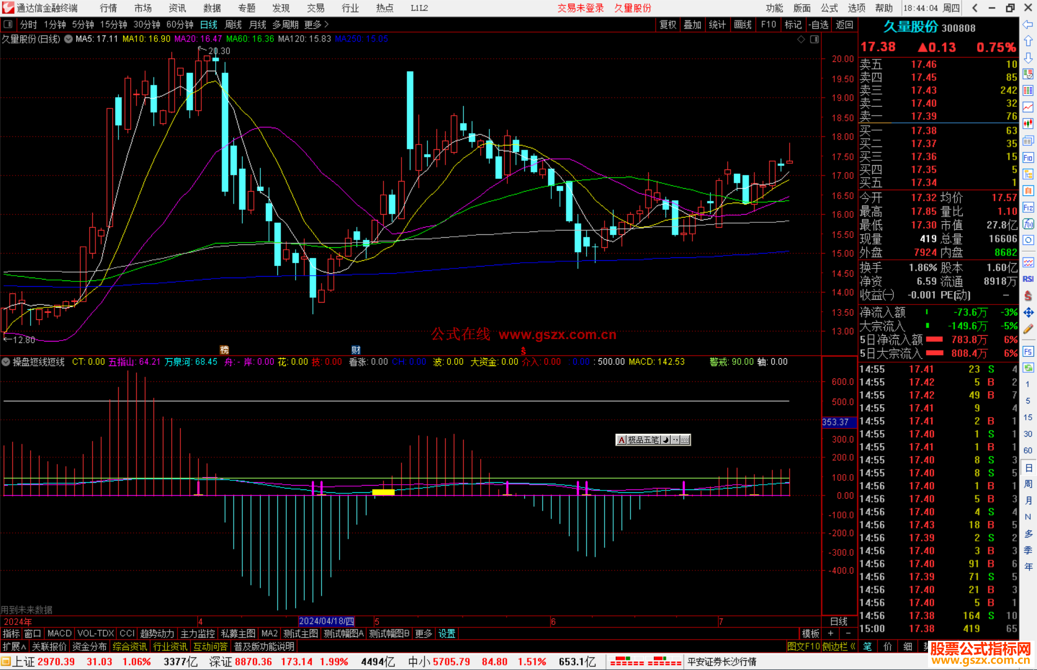Expand the 久量股份(日线) indicator dropdown arrow
Image resolution: width=1037 pixels, height=670 pixels.
[69, 39]
